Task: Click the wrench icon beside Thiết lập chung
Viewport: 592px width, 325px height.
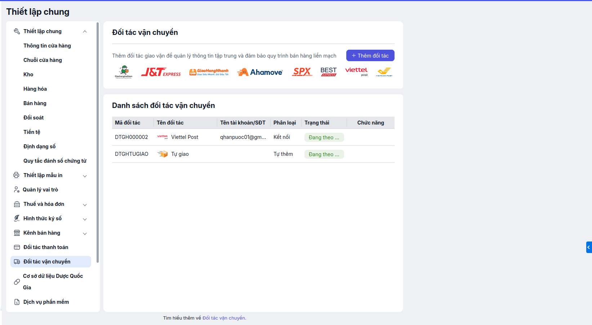Action: pyautogui.click(x=17, y=31)
